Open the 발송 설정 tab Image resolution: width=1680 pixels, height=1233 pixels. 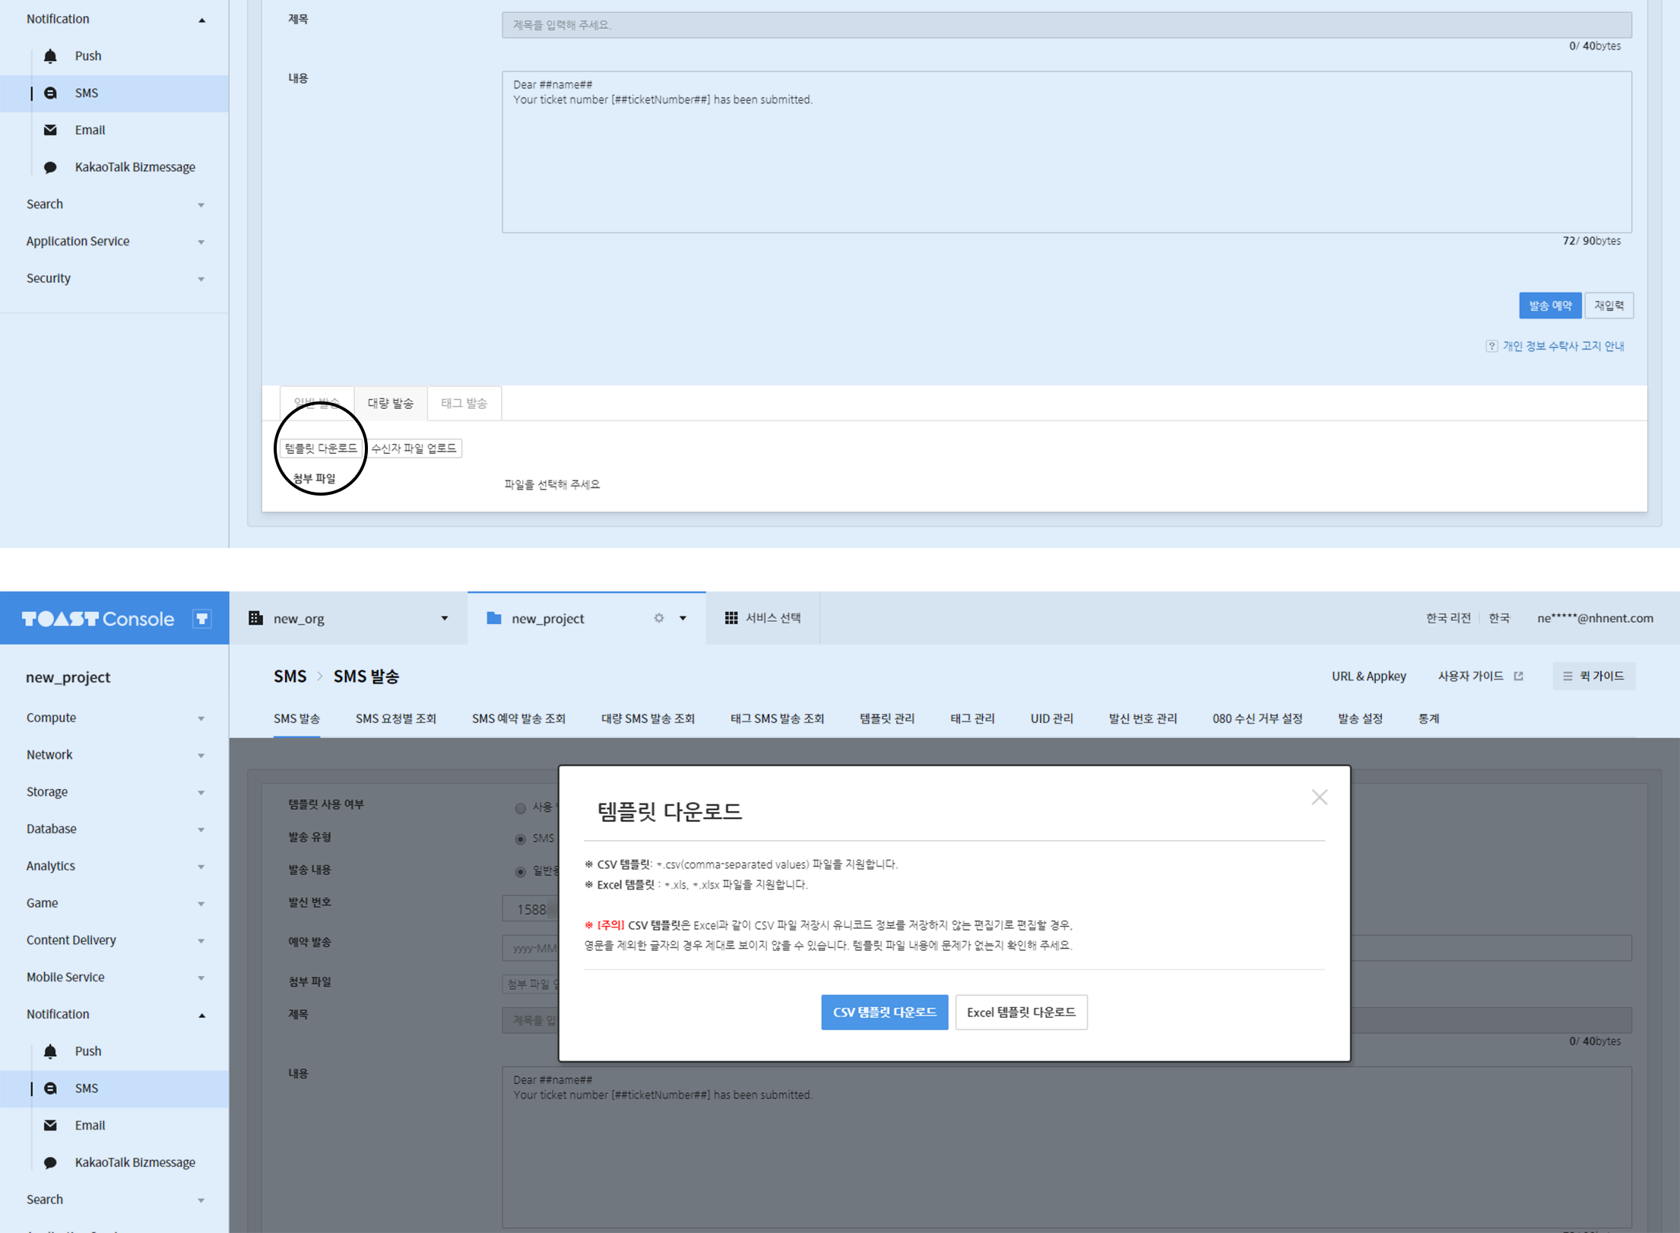(x=1360, y=718)
